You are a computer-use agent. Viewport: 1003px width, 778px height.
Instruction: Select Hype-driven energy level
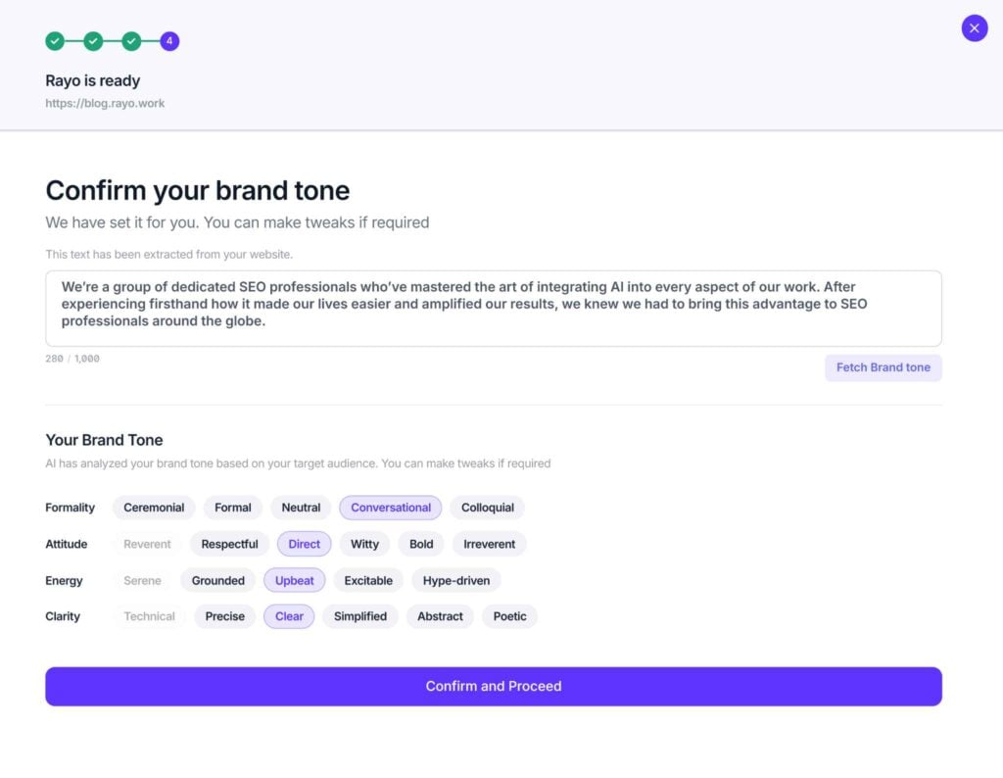(455, 580)
